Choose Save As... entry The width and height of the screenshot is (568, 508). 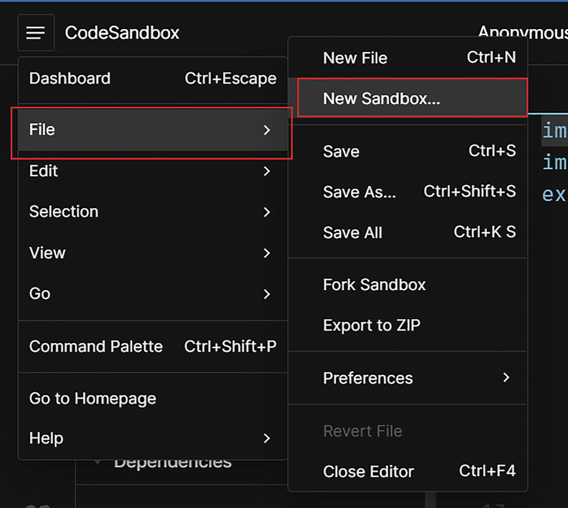click(359, 192)
